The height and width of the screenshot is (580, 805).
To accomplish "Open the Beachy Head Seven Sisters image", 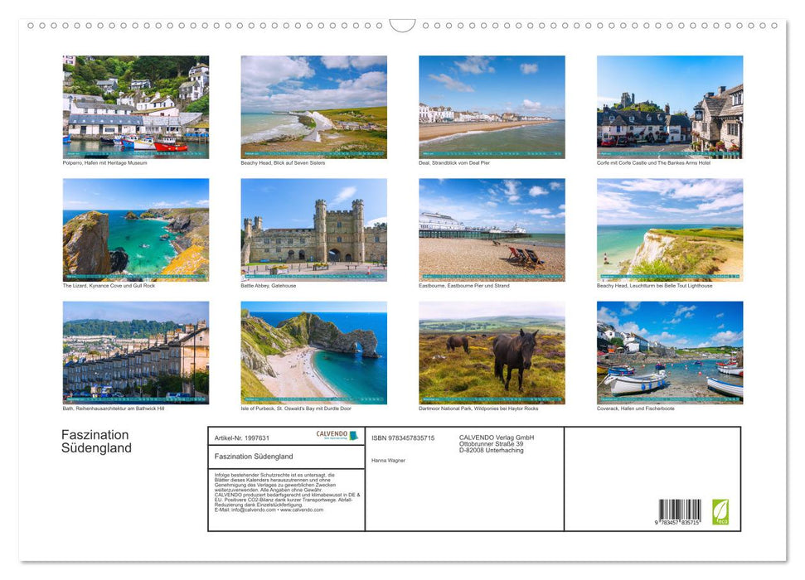I will click(313, 106).
